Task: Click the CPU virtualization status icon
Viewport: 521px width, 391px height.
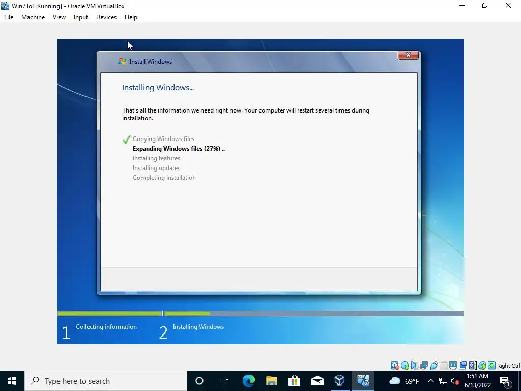Action: [473, 366]
